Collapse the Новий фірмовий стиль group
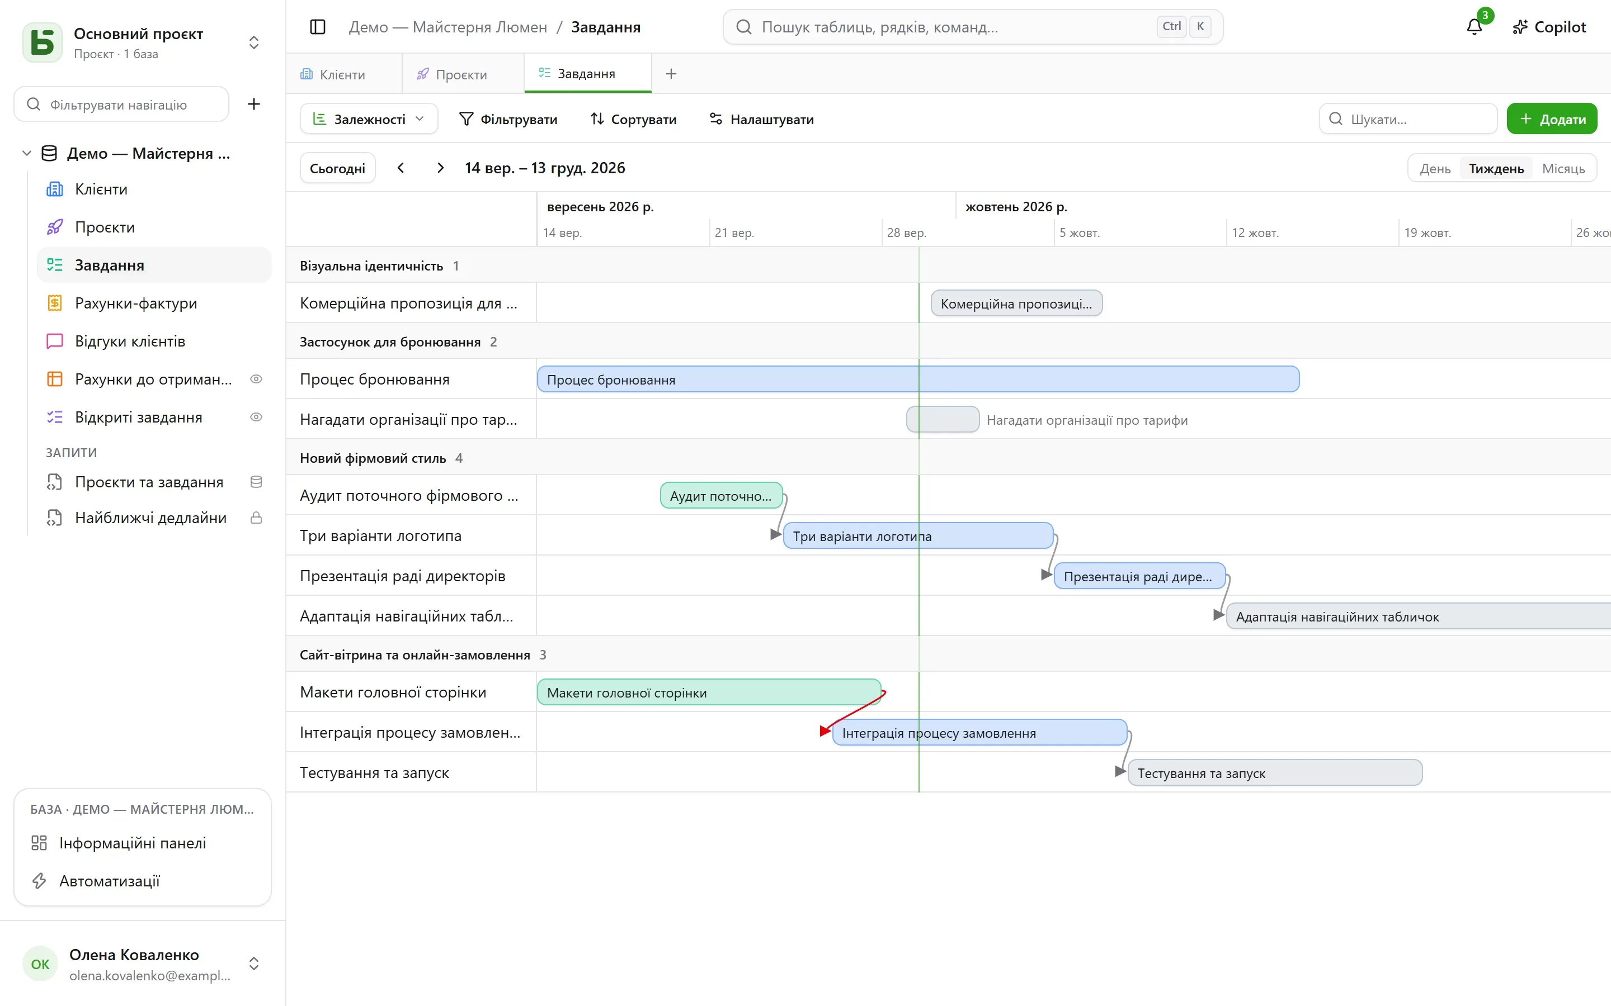The image size is (1611, 1006). (x=373, y=458)
